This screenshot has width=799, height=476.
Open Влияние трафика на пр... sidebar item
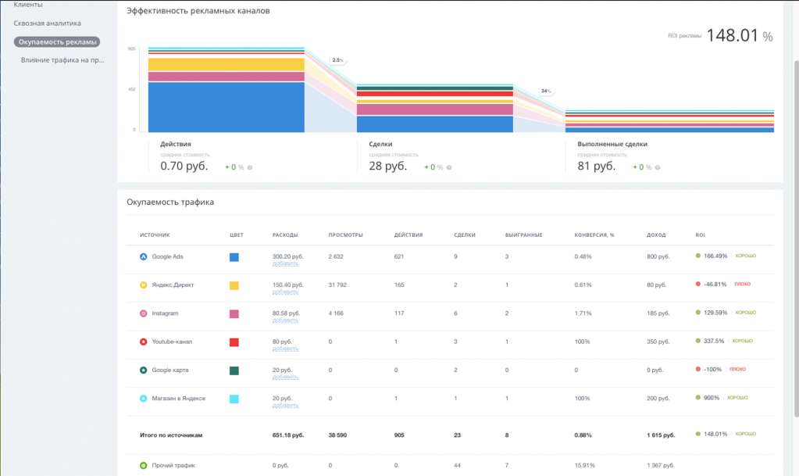coord(62,60)
